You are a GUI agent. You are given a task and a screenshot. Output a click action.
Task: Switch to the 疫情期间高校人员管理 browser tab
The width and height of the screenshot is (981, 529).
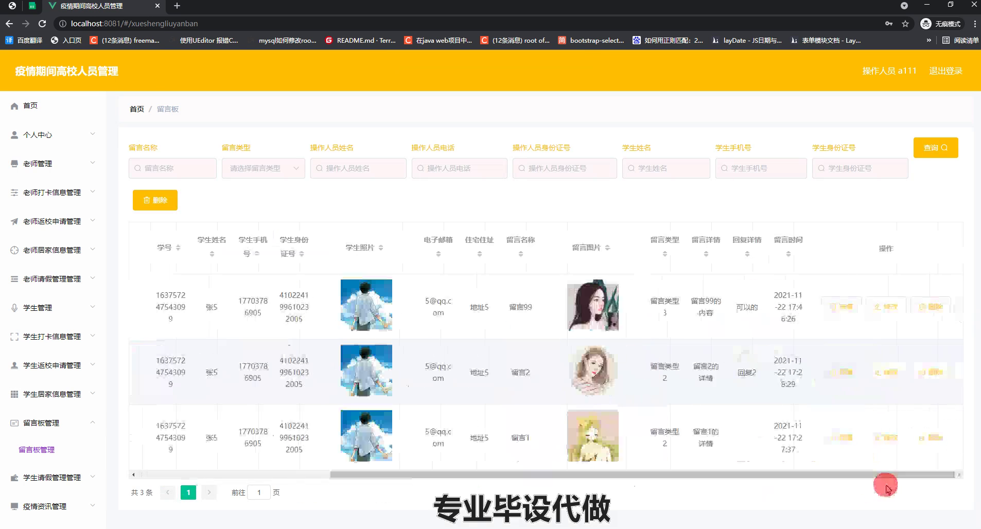(x=103, y=6)
